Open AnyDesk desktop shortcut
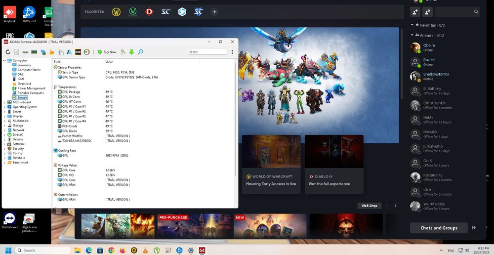Screen dimensions: 494x255 (x=9, y=15)
